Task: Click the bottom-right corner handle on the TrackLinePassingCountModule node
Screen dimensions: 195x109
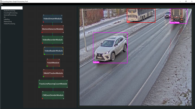Action: pos(67,87)
